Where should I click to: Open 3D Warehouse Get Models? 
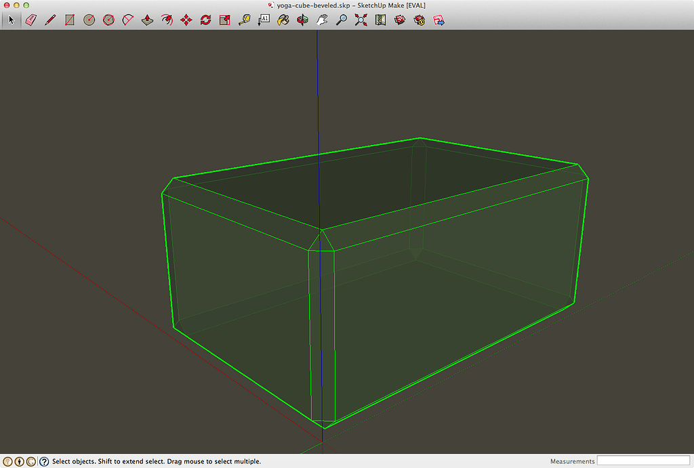(x=399, y=20)
